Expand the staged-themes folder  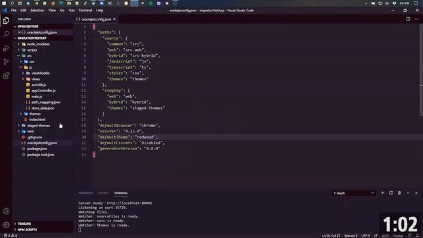pyautogui.click(x=19, y=126)
